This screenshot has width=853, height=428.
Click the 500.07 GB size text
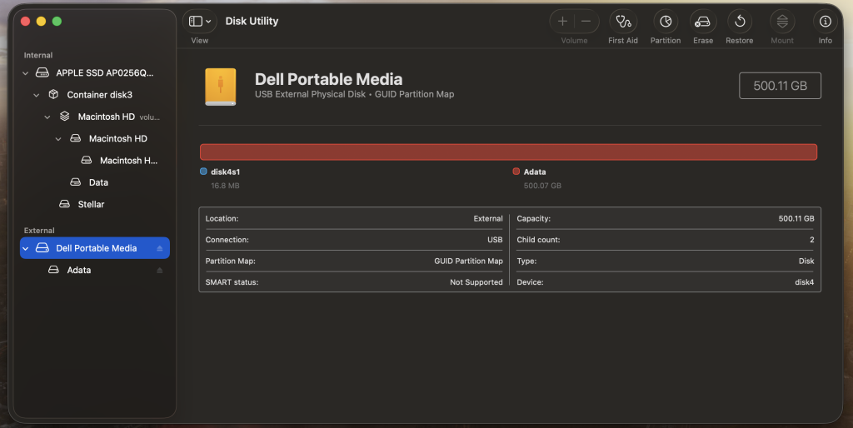[542, 186]
